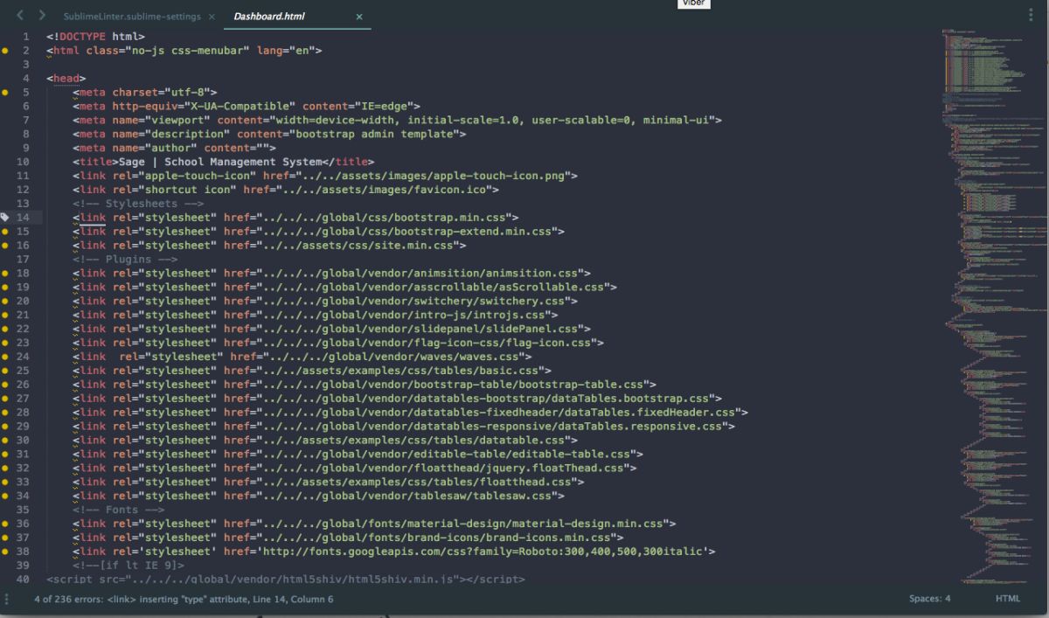Click the yellow lint dot on line 32
1049x618 pixels.
pyautogui.click(x=4, y=468)
